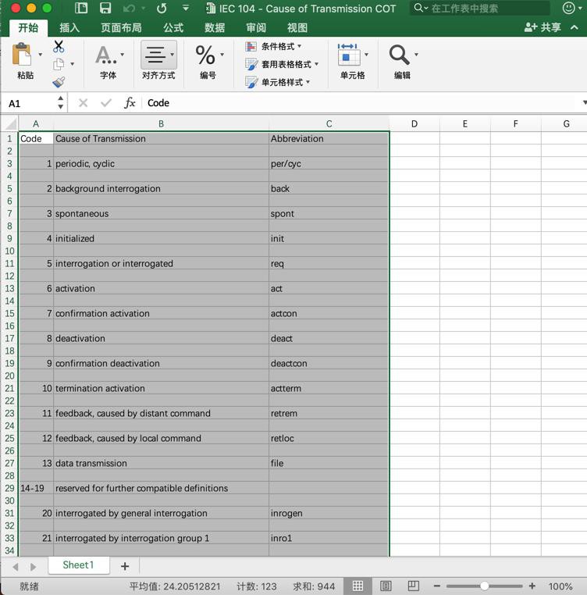Select row 15 header
Image resolution: width=587 pixels, height=595 pixels.
click(9, 313)
